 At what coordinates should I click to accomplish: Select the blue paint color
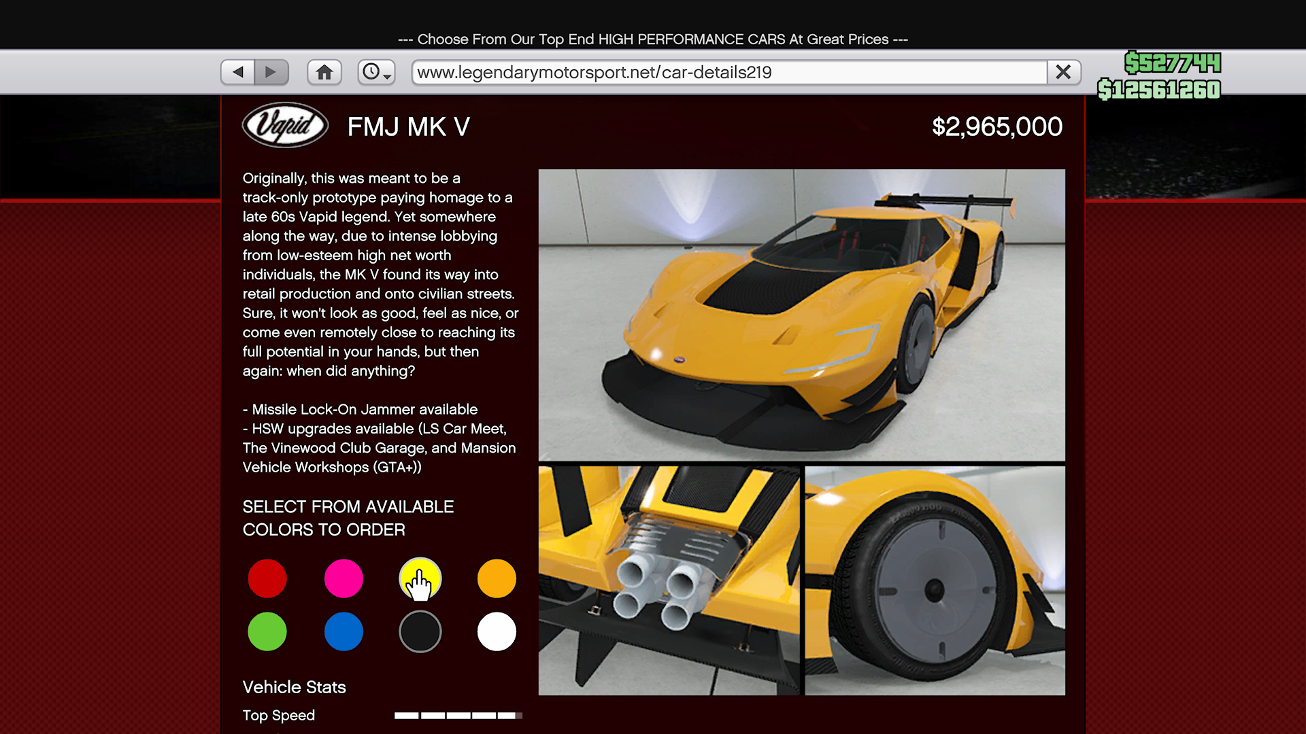click(x=344, y=631)
